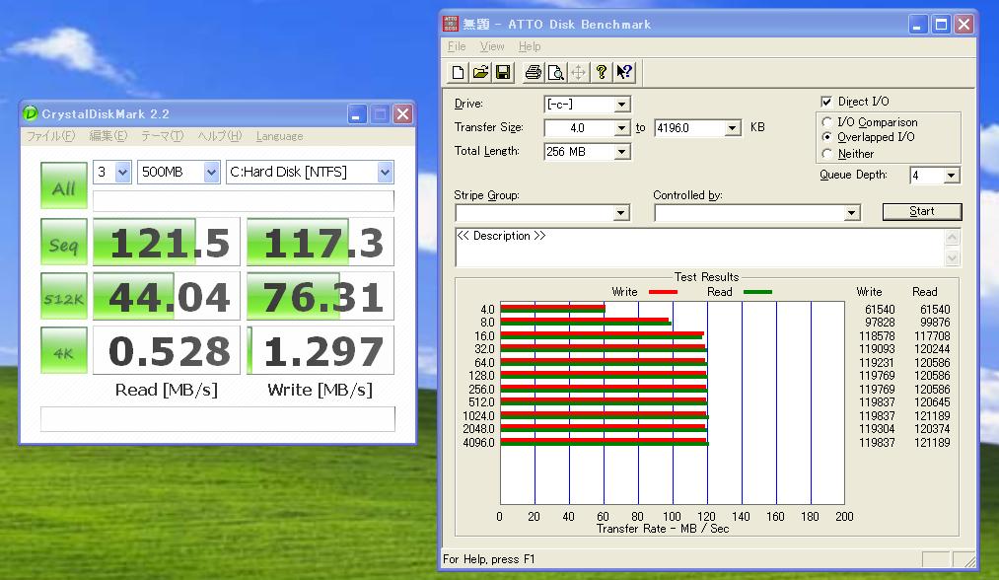Screen dimensions: 999x580
Task: Click the CrystalDiskMark title bar app icon
Action: [31, 114]
